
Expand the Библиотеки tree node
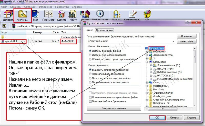(147, 52)
